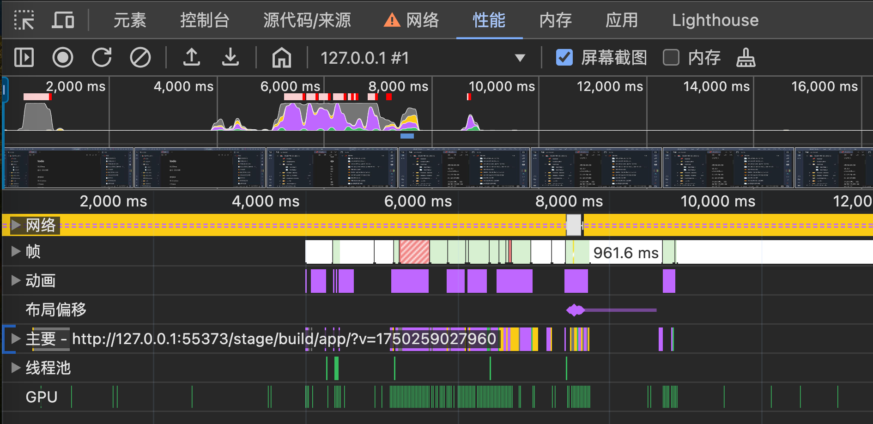Click the collect garbage broom icon
873x424 pixels.
pyautogui.click(x=746, y=58)
